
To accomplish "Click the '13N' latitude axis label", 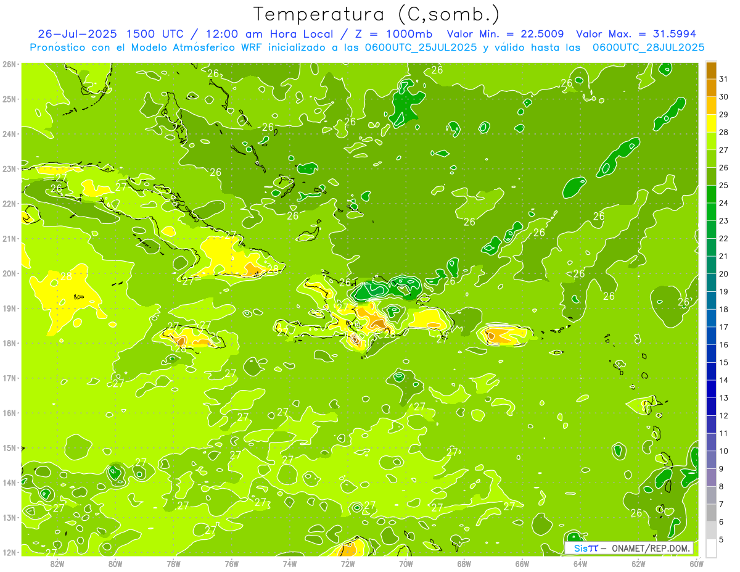I will (x=9, y=518).
